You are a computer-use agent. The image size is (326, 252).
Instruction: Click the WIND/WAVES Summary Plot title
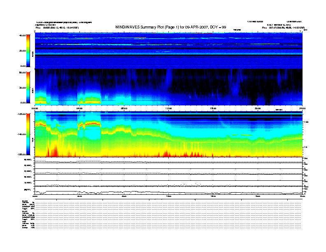170,27
